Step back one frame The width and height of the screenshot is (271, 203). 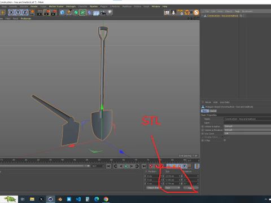(121, 166)
